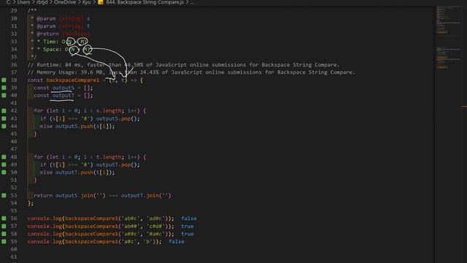Click the green gutter marker on line 42
Image resolution: width=467 pixels, height=263 pixels.
coord(4,110)
